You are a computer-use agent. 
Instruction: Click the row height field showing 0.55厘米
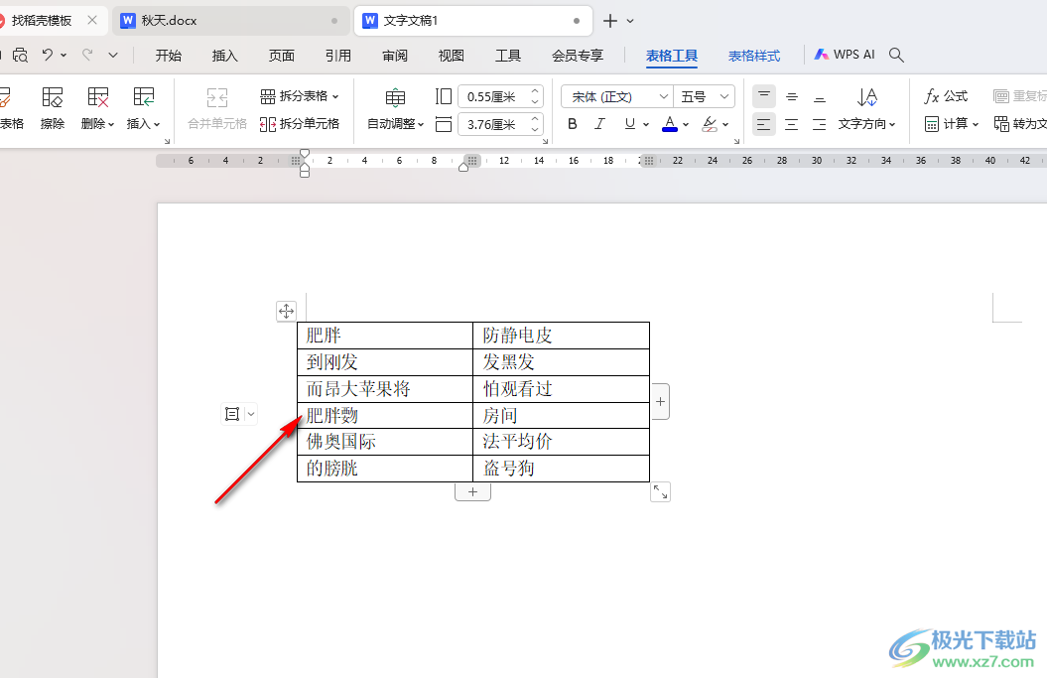point(493,97)
